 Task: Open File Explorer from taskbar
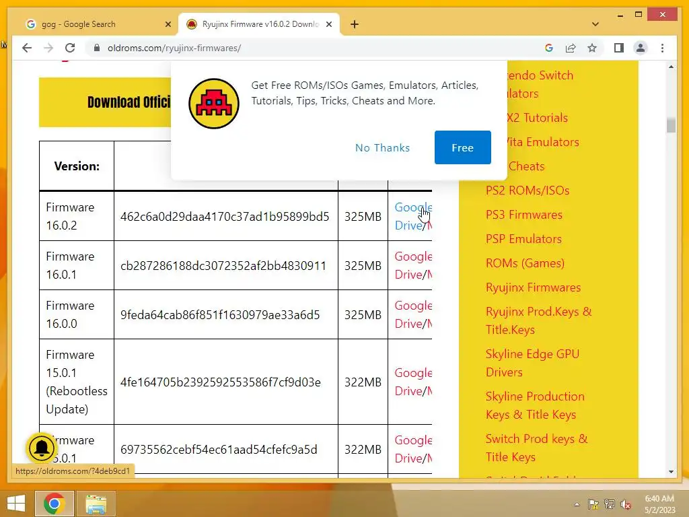(x=96, y=504)
